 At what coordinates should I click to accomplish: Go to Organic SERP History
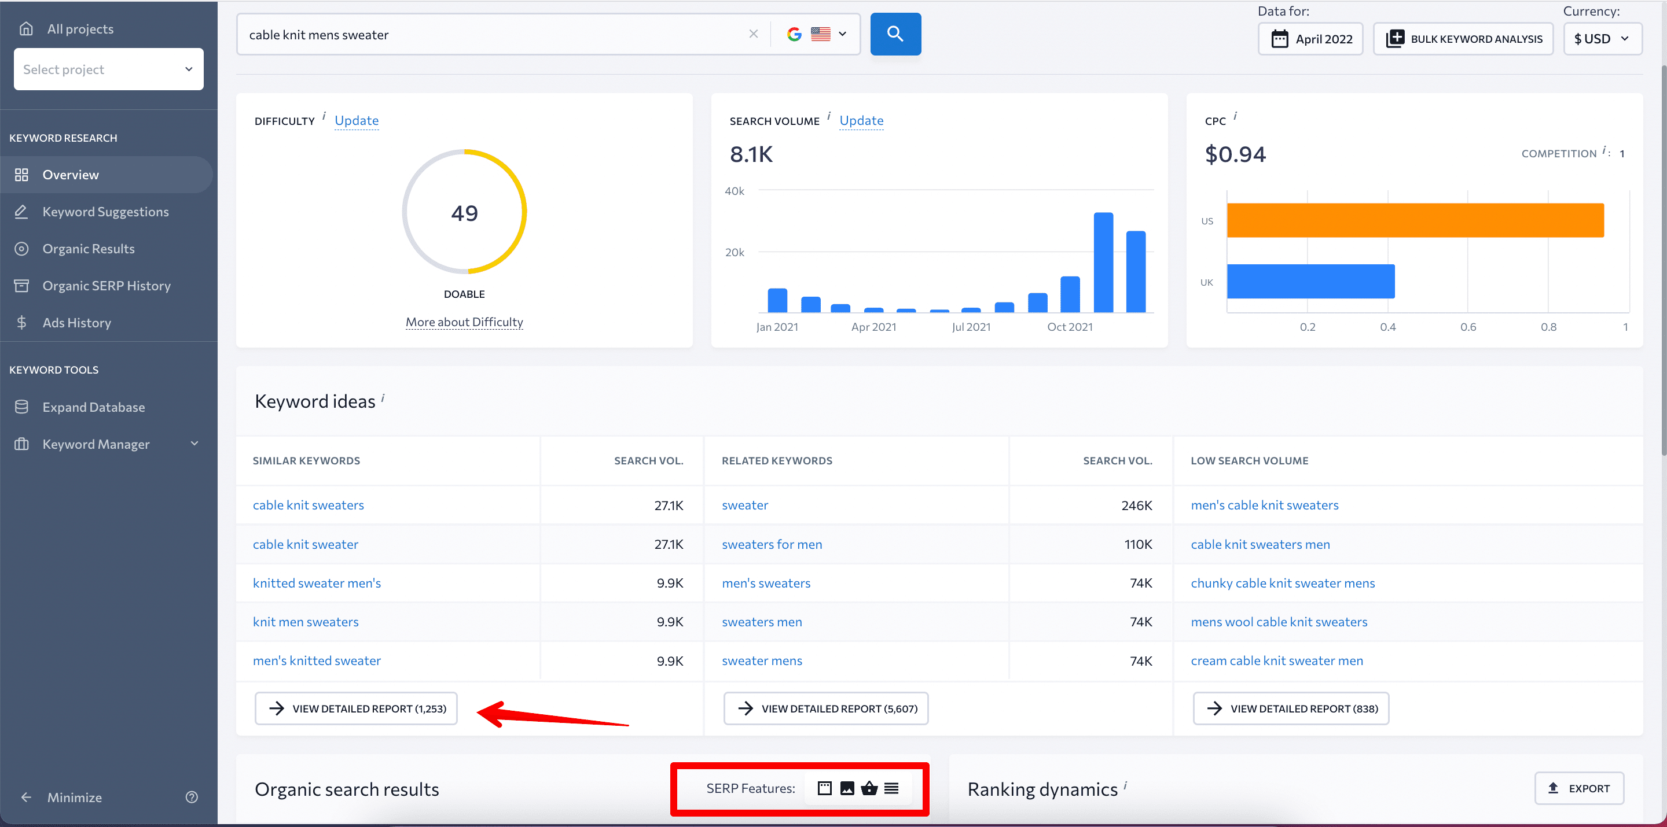[x=106, y=285]
